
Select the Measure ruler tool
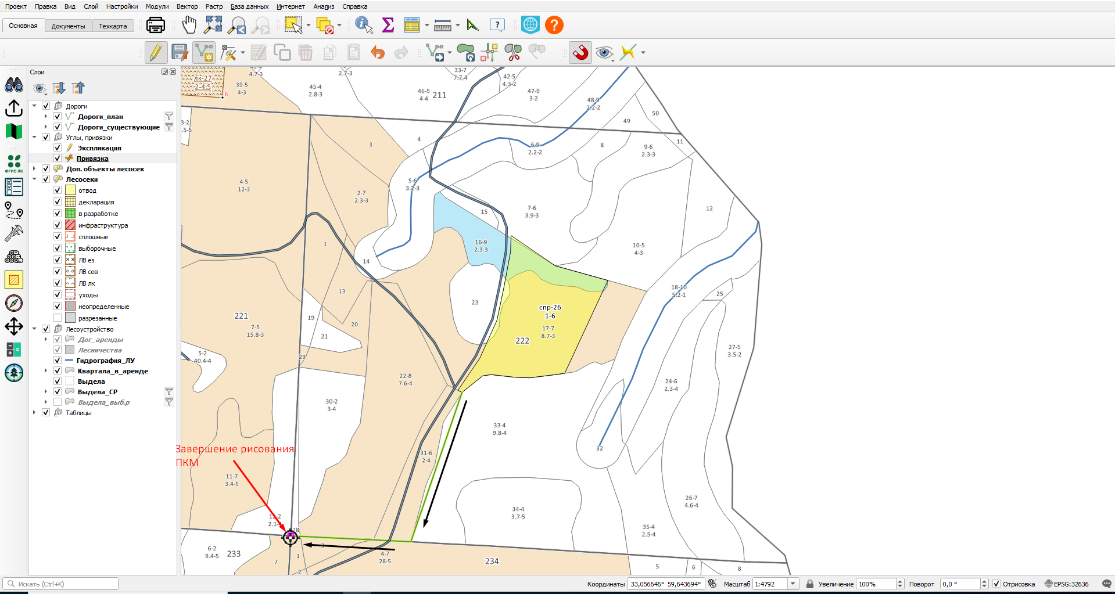[443, 25]
